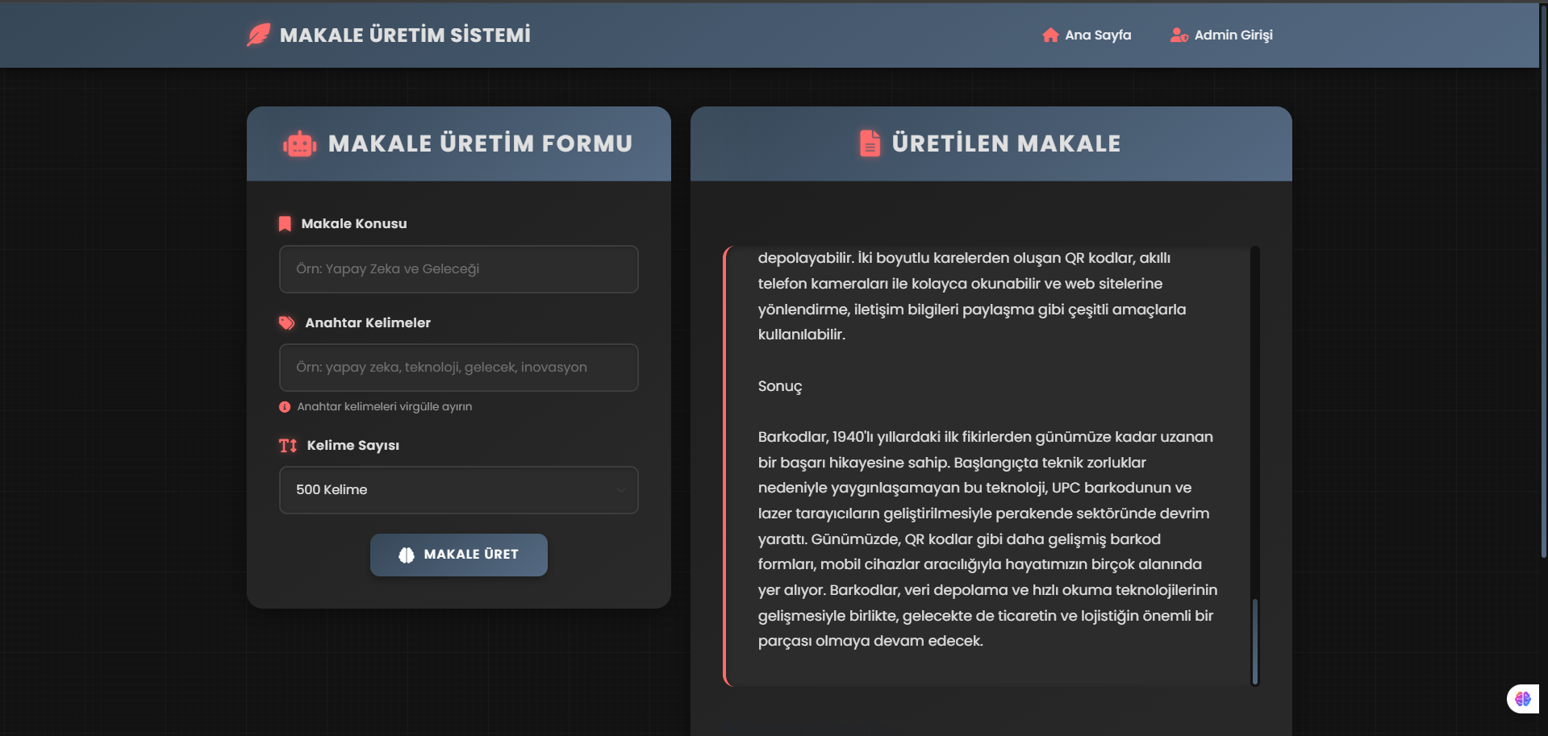The height and width of the screenshot is (736, 1548).
Task: Open the Ana Sayfa menu item
Action: point(1087,35)
